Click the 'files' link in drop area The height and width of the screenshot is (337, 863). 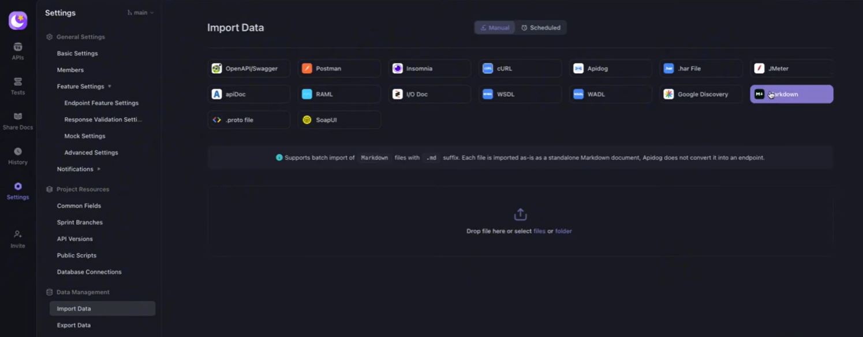[539, 231]
